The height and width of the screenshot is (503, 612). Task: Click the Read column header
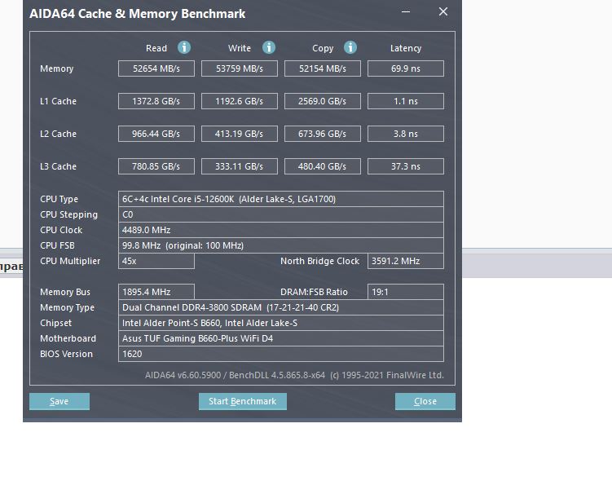coord(156,48)
